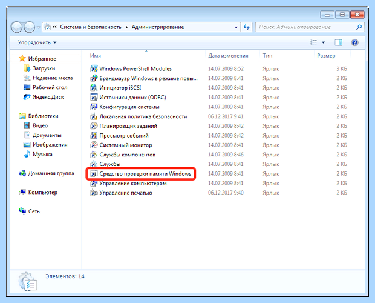
Task: Open Загрузки in the favorites sidebar
Action: point(44,68)
